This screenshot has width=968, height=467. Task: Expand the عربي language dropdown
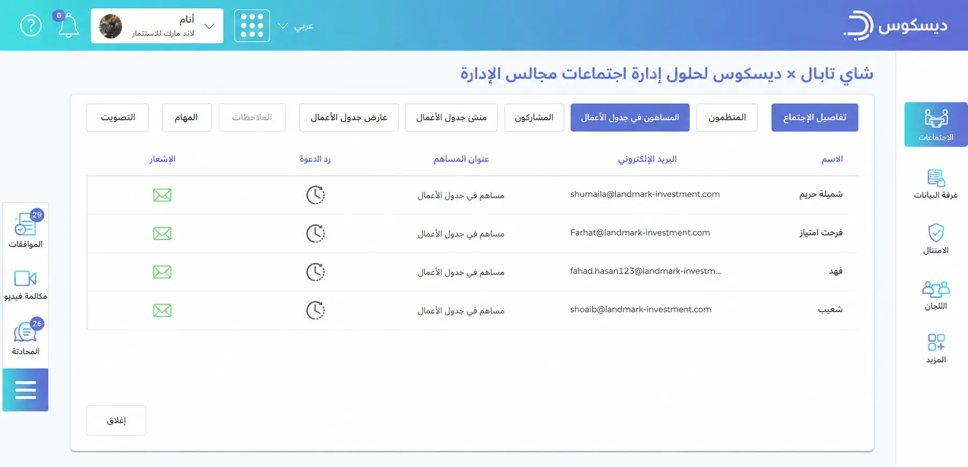click(296, 26)
